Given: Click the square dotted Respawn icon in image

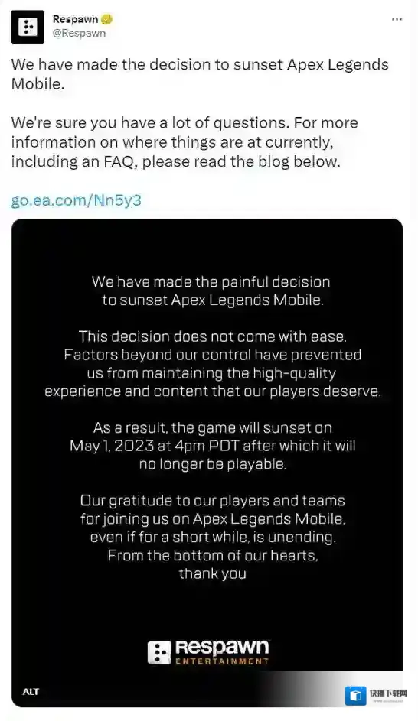Looking at the screenshot, I should (159, 653).
